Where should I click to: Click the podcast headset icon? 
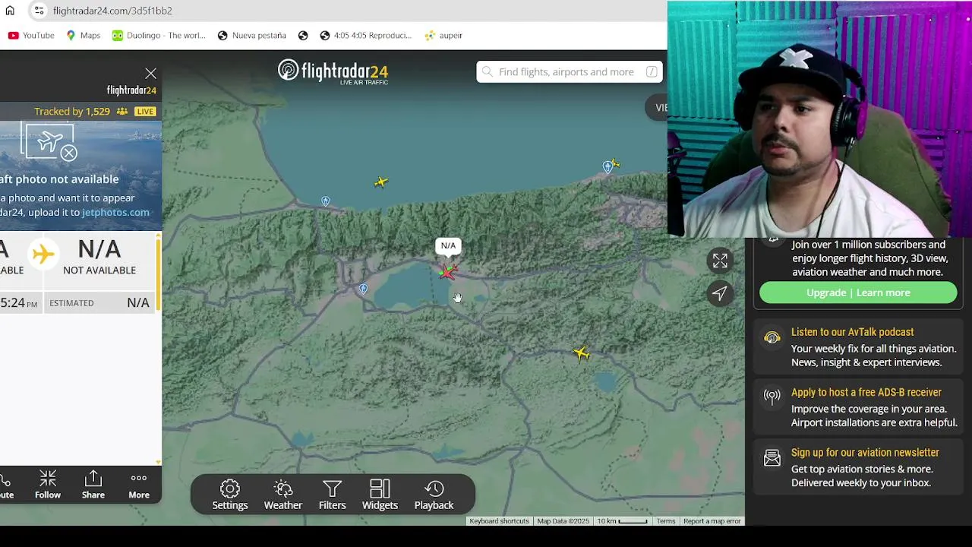772,338
